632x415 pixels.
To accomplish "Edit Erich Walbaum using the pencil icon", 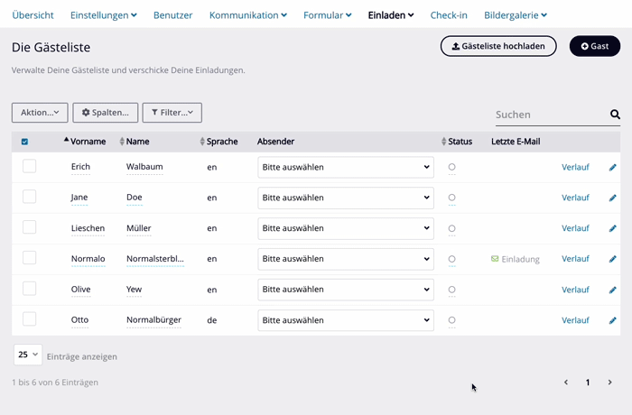I will click(x=613, y=167).
